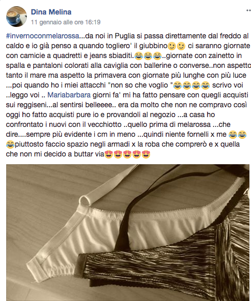Click the laughing emoji right after fornelli x me
The height and width of the screenshot is (301, 251).
pyautogui.click(x=233, y=135)
